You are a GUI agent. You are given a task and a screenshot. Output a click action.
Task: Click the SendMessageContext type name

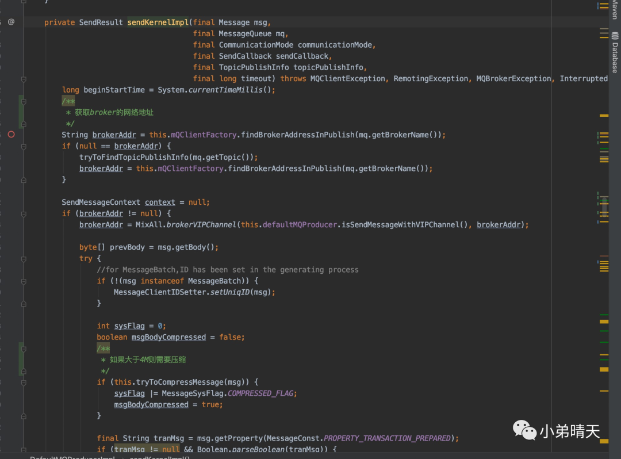[101, 202]
